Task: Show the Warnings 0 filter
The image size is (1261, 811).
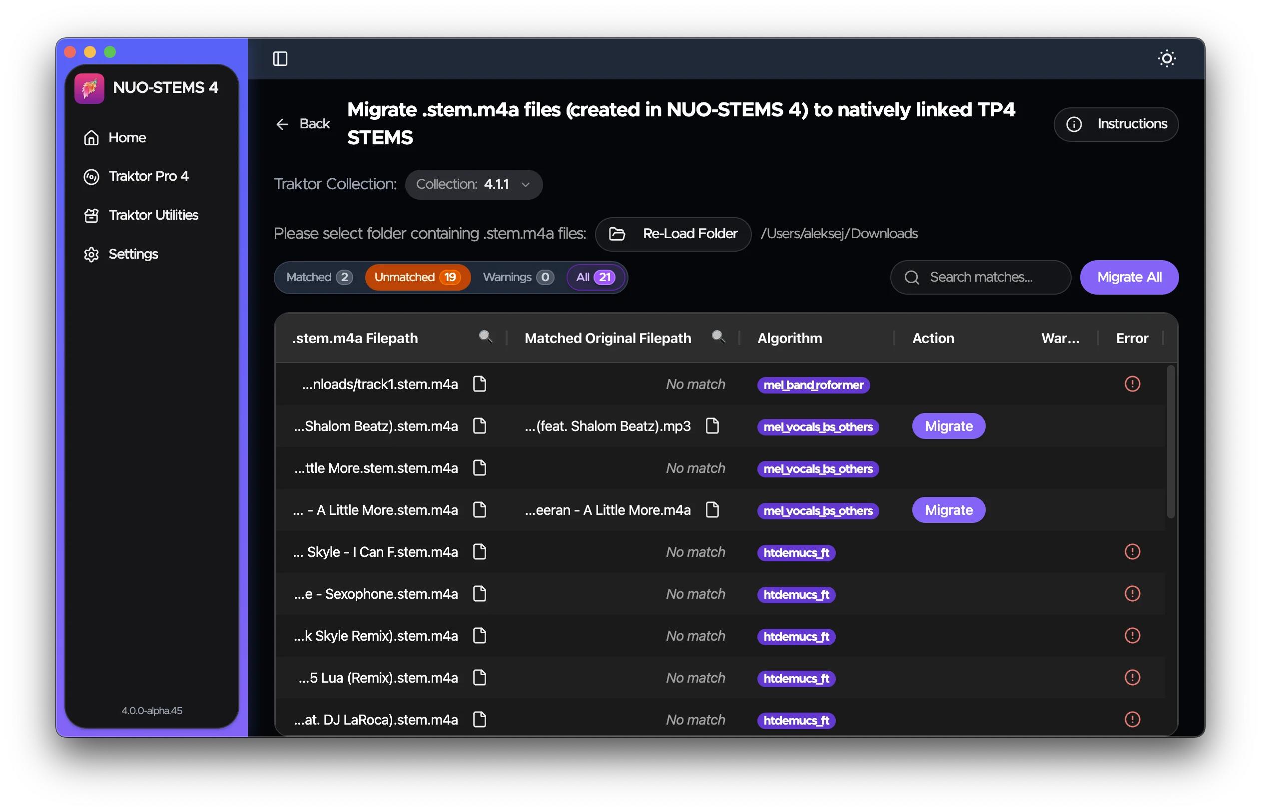Action: click(518, 277)
